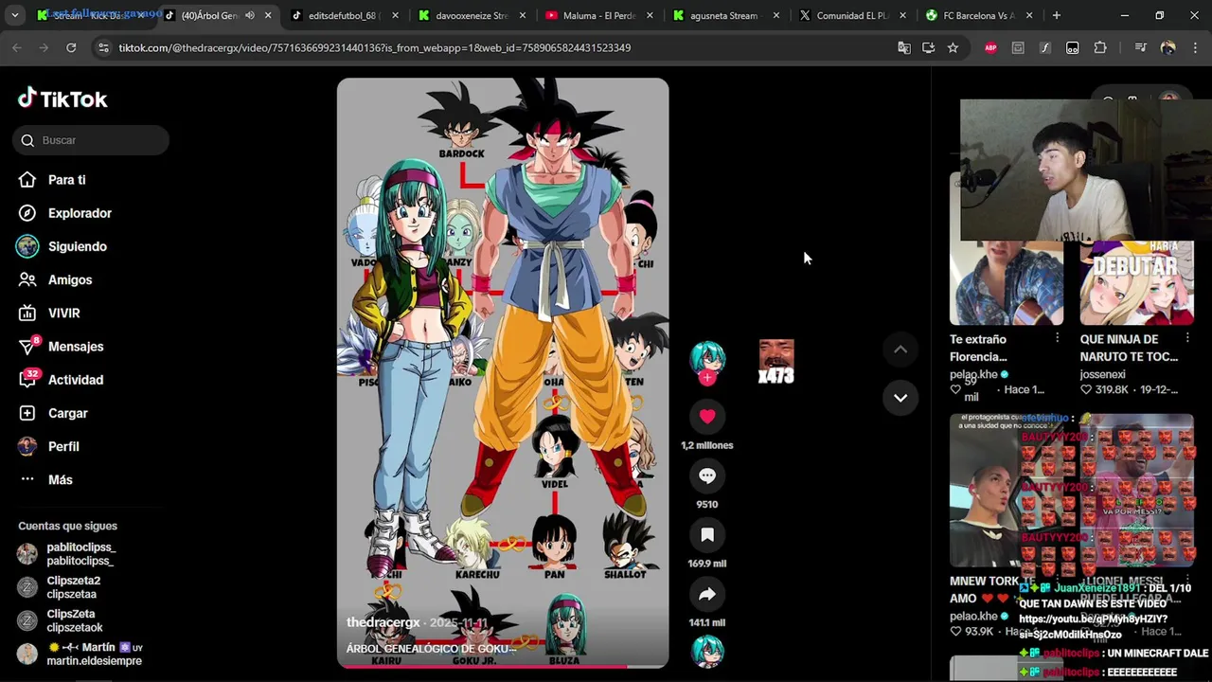Go to Siguiendo feed
Screen dimensions: 1212x682
[x=77, y=246]
